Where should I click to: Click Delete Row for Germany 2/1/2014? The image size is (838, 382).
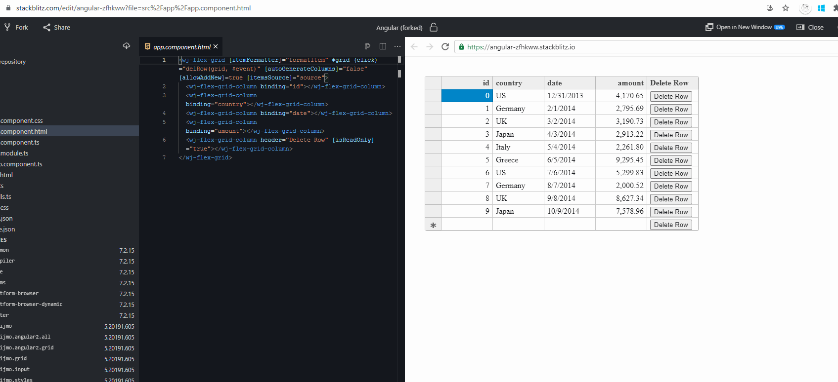[671, 109]
